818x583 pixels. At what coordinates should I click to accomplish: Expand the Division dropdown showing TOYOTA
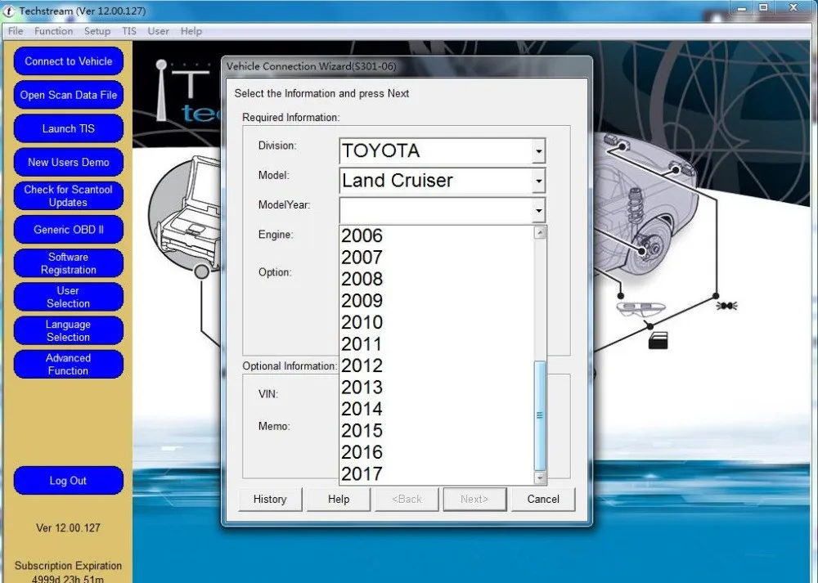pyautogui.click(x=538, y=151)
